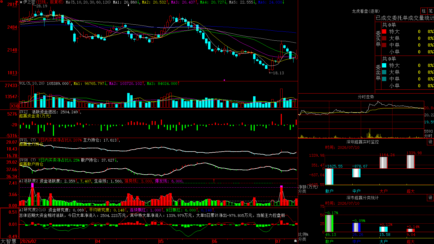Click the 超大 bar valued 1339.98
Screen dimensions: 434x244
411,162
